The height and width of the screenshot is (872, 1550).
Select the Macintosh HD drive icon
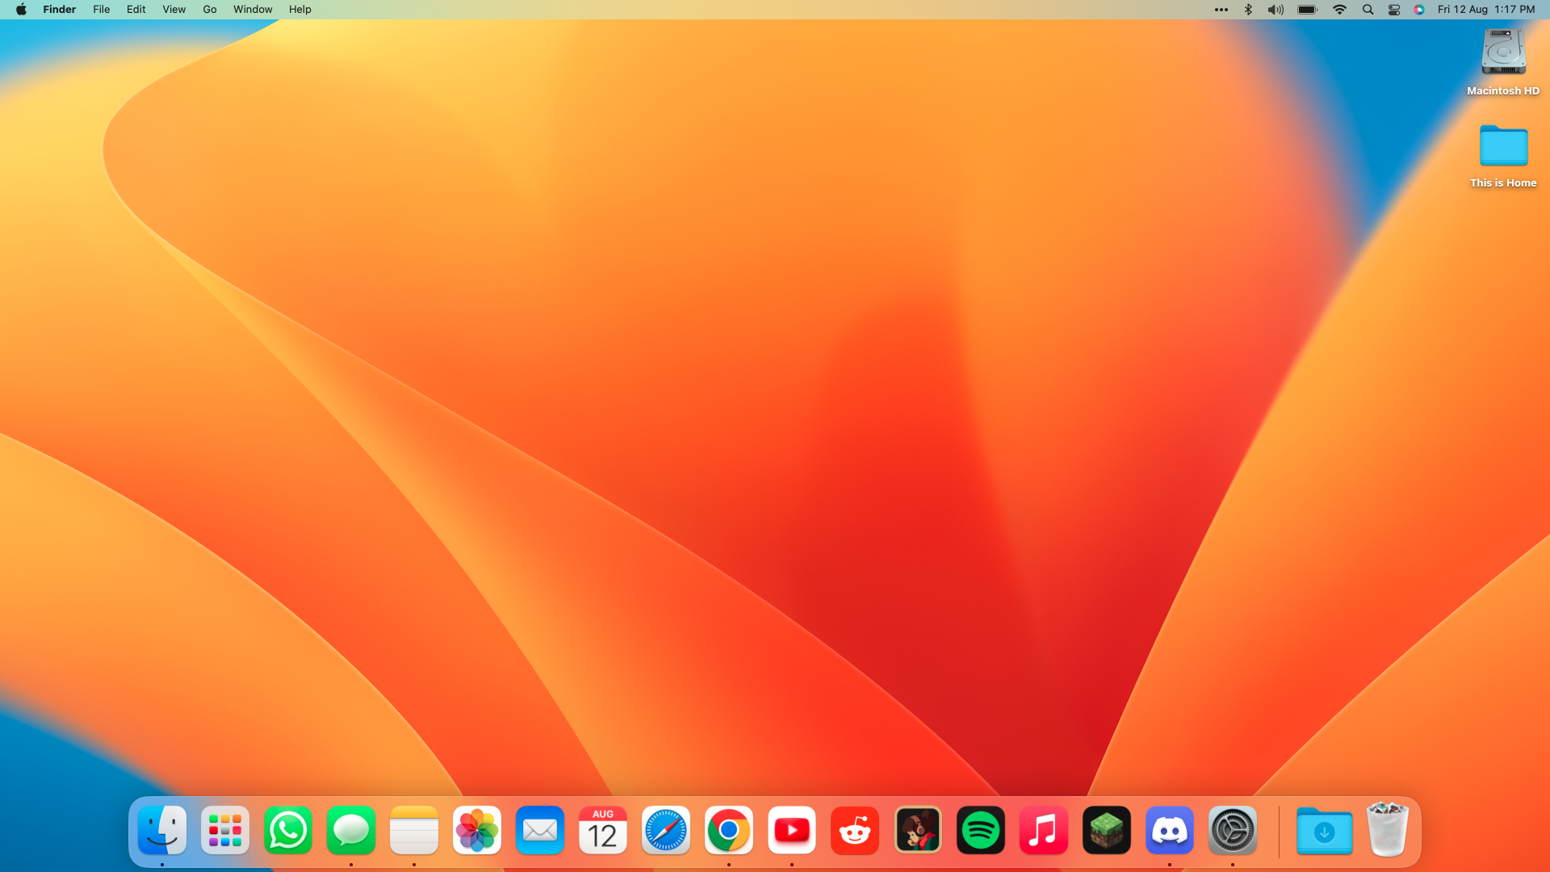point(1503,52)
